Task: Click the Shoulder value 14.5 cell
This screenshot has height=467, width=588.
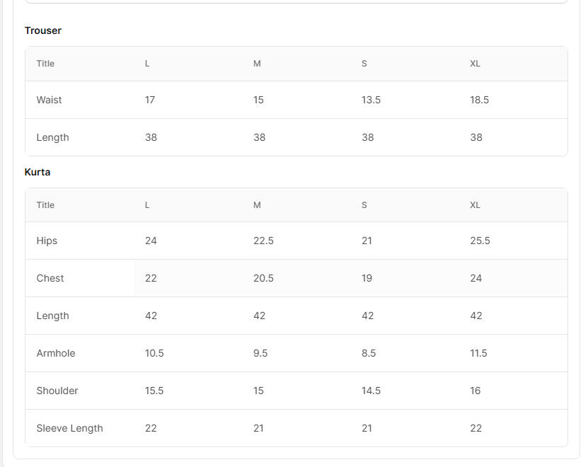Action: (x=371, y=391)
